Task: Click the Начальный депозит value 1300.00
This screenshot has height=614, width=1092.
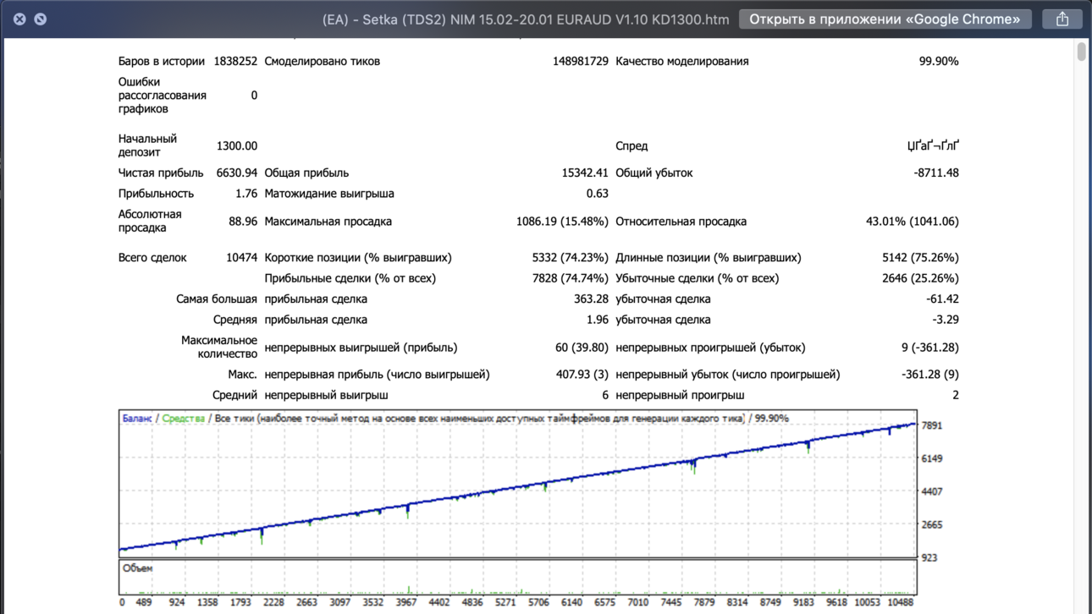Action: (x=237, y=145)
